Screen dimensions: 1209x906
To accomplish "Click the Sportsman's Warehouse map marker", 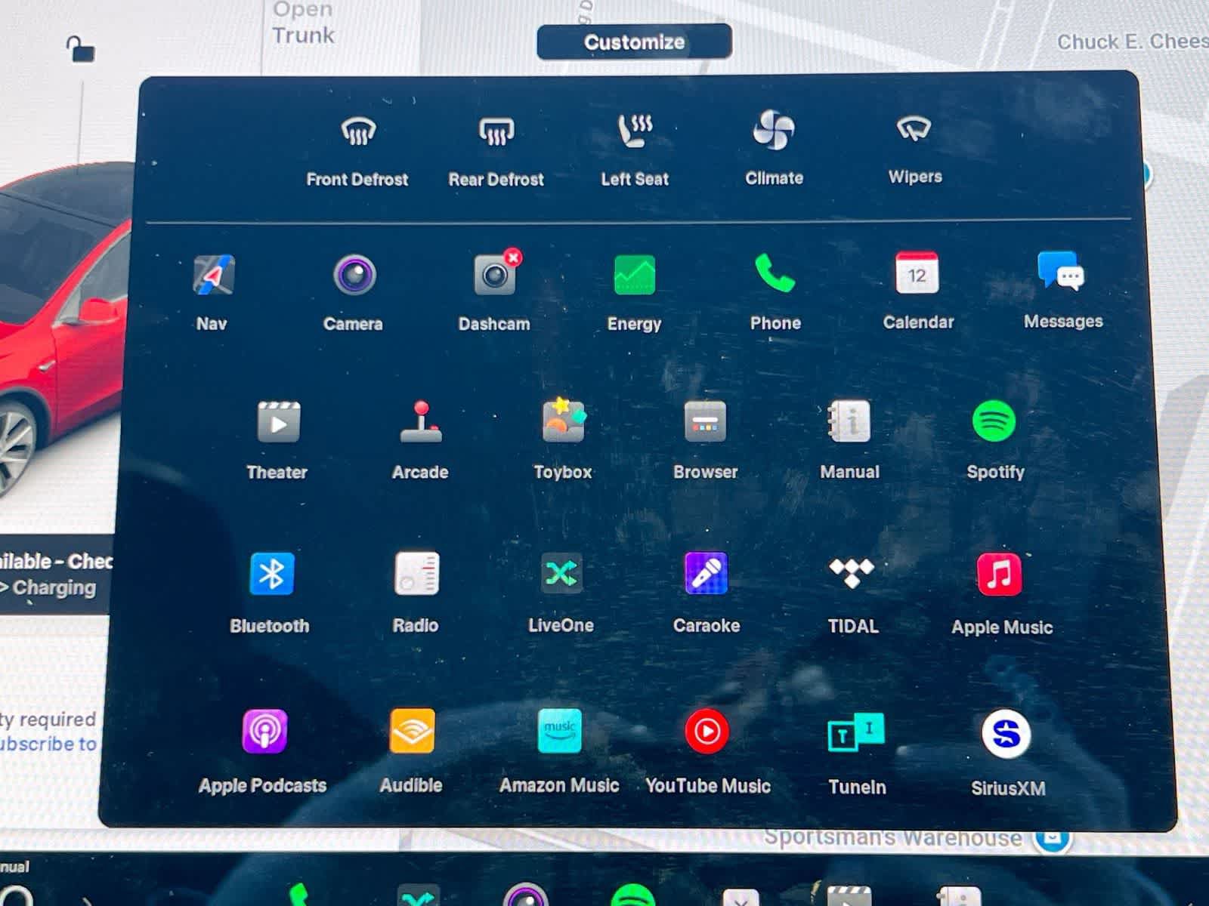I will pyautogui.click(x=1053, y=838).
